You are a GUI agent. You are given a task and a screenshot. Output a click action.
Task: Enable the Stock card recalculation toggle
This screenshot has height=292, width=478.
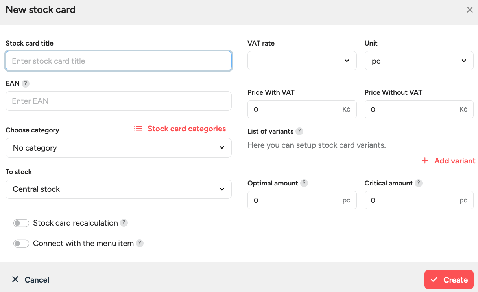coord(21,223)
